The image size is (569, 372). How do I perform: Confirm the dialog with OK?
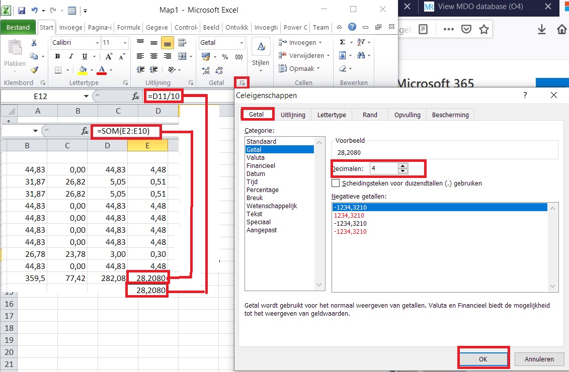(x=482, y=359)
